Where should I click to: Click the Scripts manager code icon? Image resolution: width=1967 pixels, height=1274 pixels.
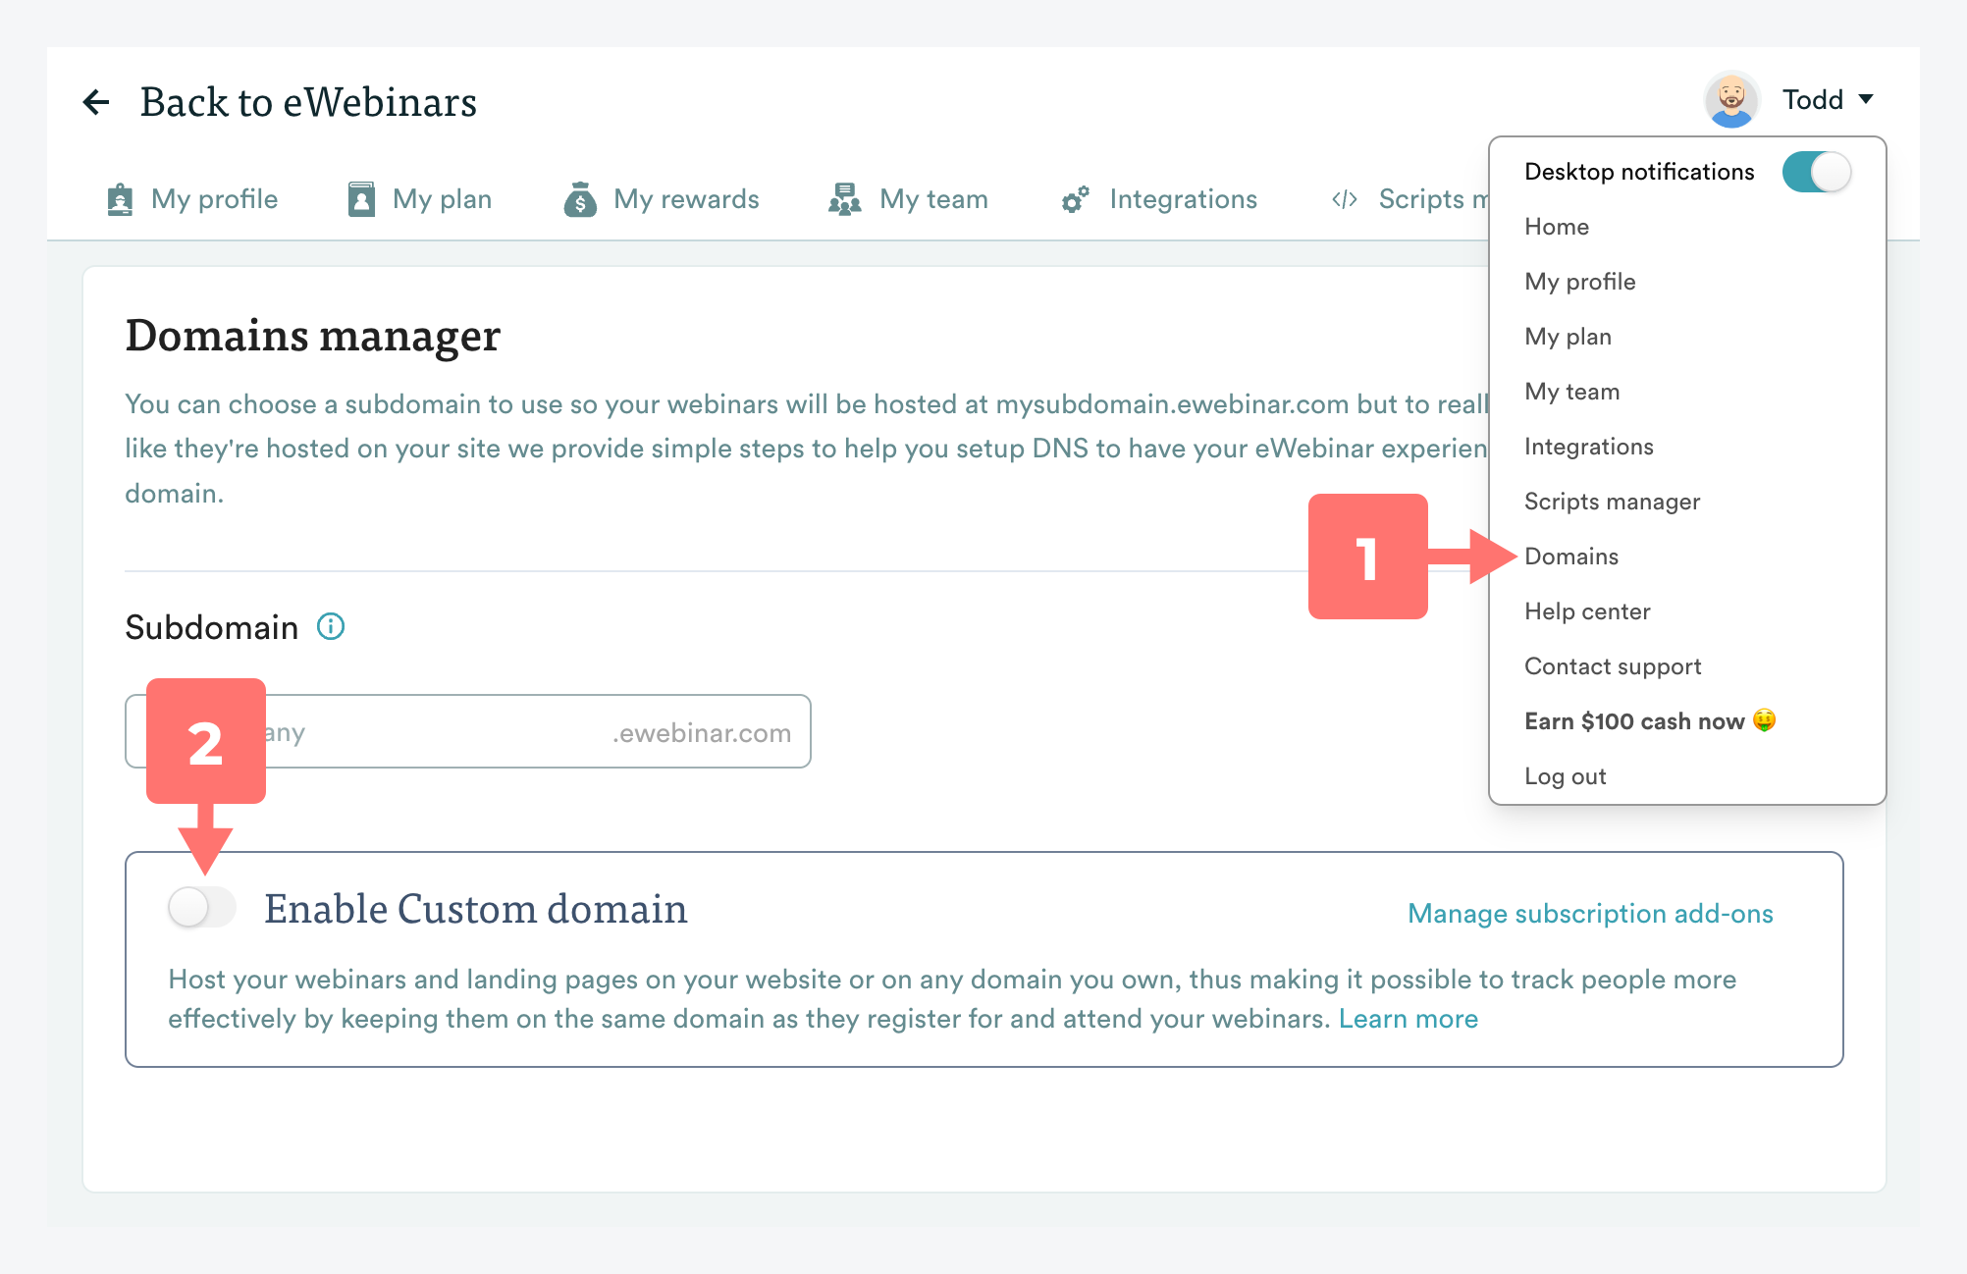pyautogui.click(x=1344, y=199)
